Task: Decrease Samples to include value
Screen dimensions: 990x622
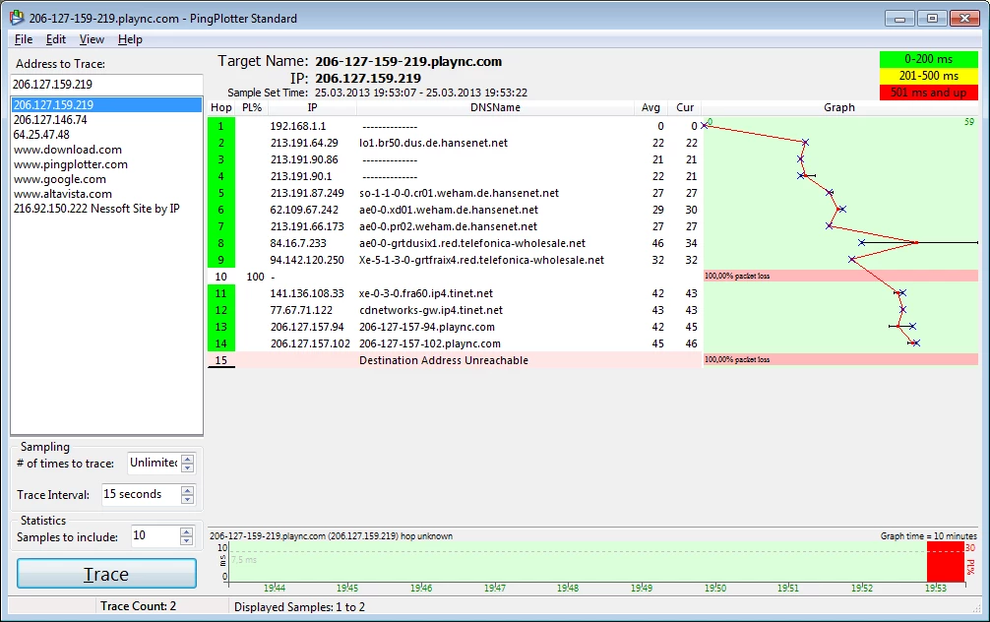Action: [186, 541]
